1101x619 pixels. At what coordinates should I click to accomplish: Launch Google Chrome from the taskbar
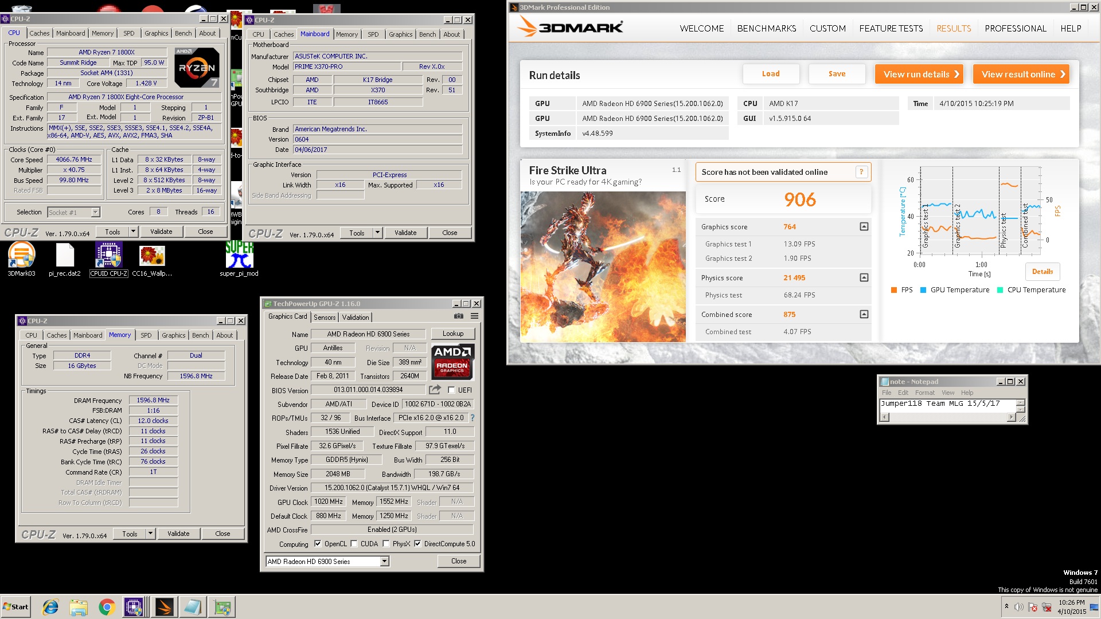[x=107, y=607]
